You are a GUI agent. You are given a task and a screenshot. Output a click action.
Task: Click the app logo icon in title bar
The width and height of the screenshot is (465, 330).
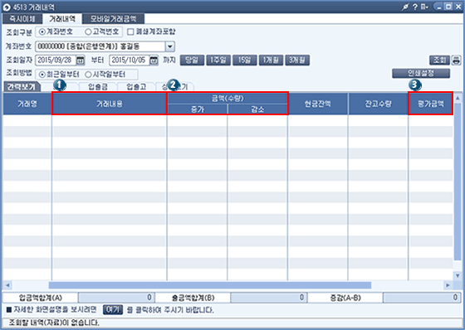(7, 7)
